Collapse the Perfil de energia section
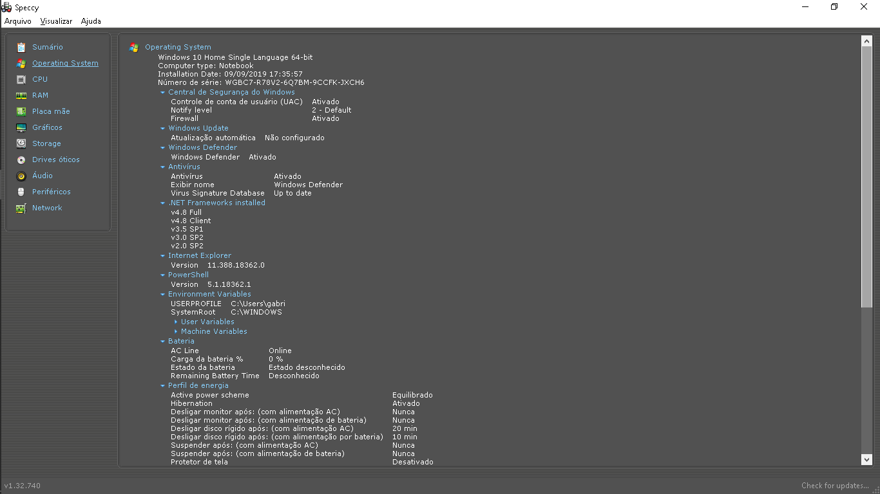 (162, 386)
